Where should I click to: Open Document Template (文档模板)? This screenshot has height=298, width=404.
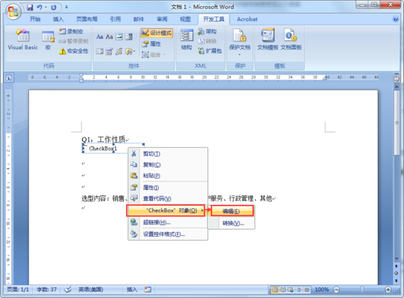pos(268,39)
